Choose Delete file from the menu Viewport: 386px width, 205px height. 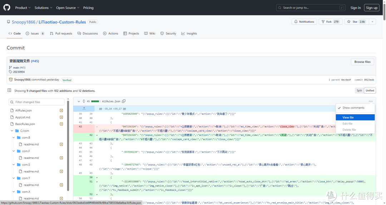(355, 130)
